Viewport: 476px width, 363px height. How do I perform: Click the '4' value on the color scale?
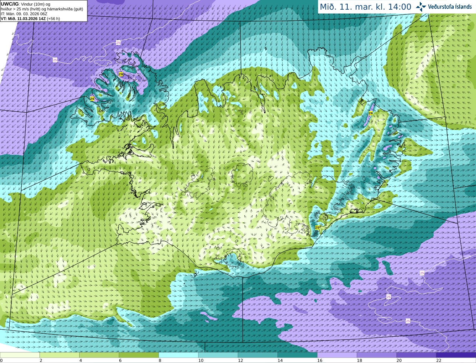point(81,360)
